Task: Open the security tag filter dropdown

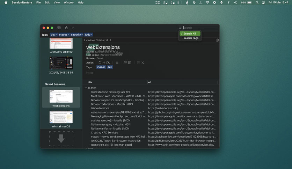Action: [x=77, y=35]
